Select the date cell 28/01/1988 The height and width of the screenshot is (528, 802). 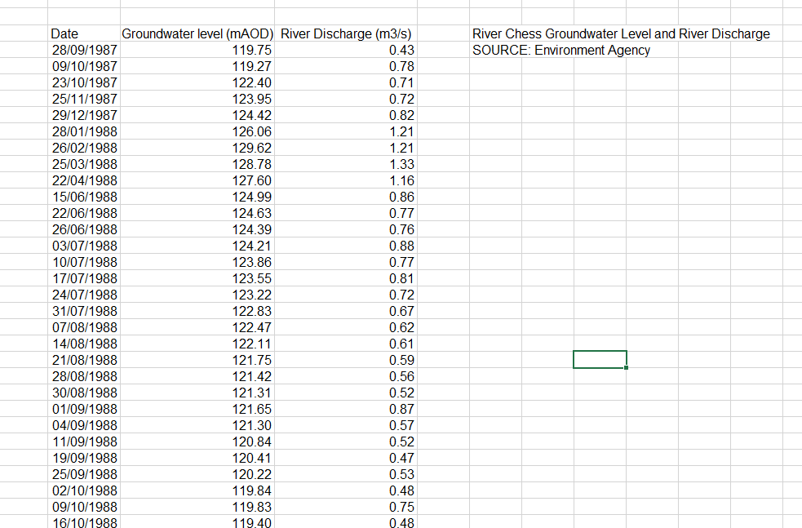[83, 131]
